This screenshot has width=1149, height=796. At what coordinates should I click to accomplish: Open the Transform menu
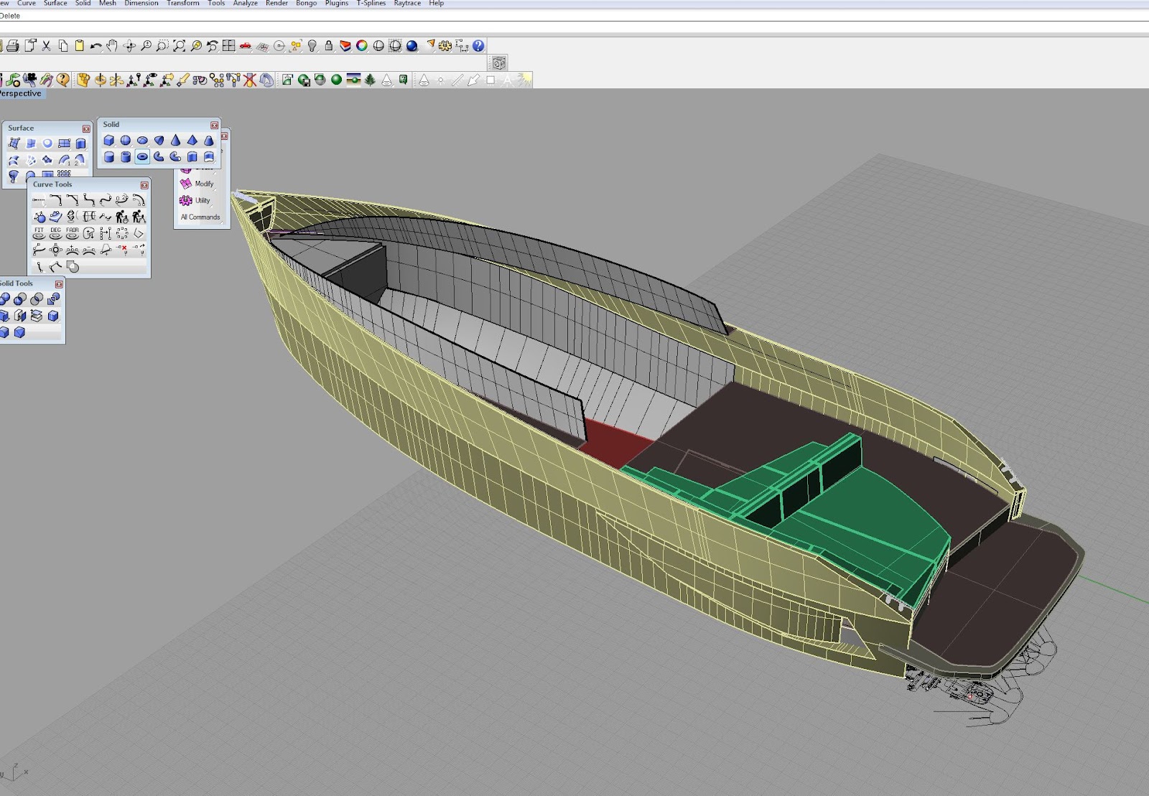coord(183,4)
